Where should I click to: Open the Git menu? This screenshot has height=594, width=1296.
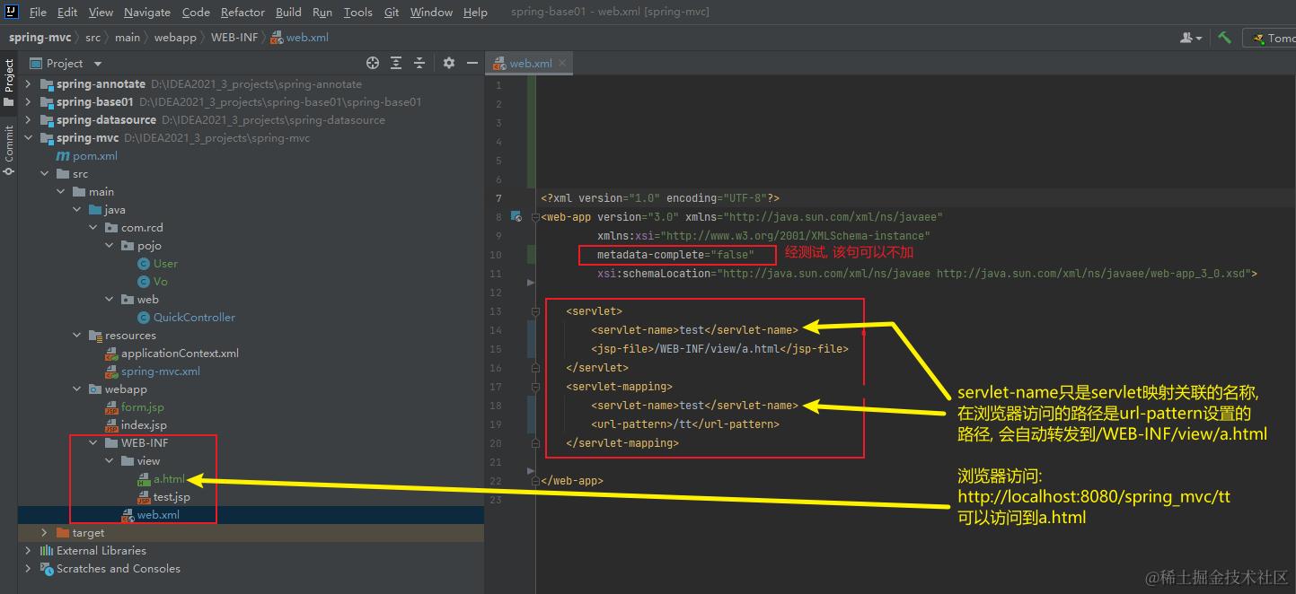(x=392, y=12)
